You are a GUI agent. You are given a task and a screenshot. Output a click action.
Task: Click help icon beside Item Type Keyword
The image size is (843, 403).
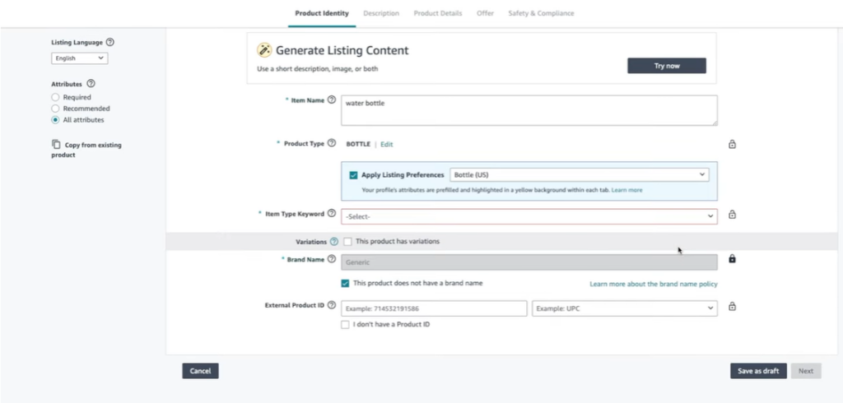click(x=332, y=213)
